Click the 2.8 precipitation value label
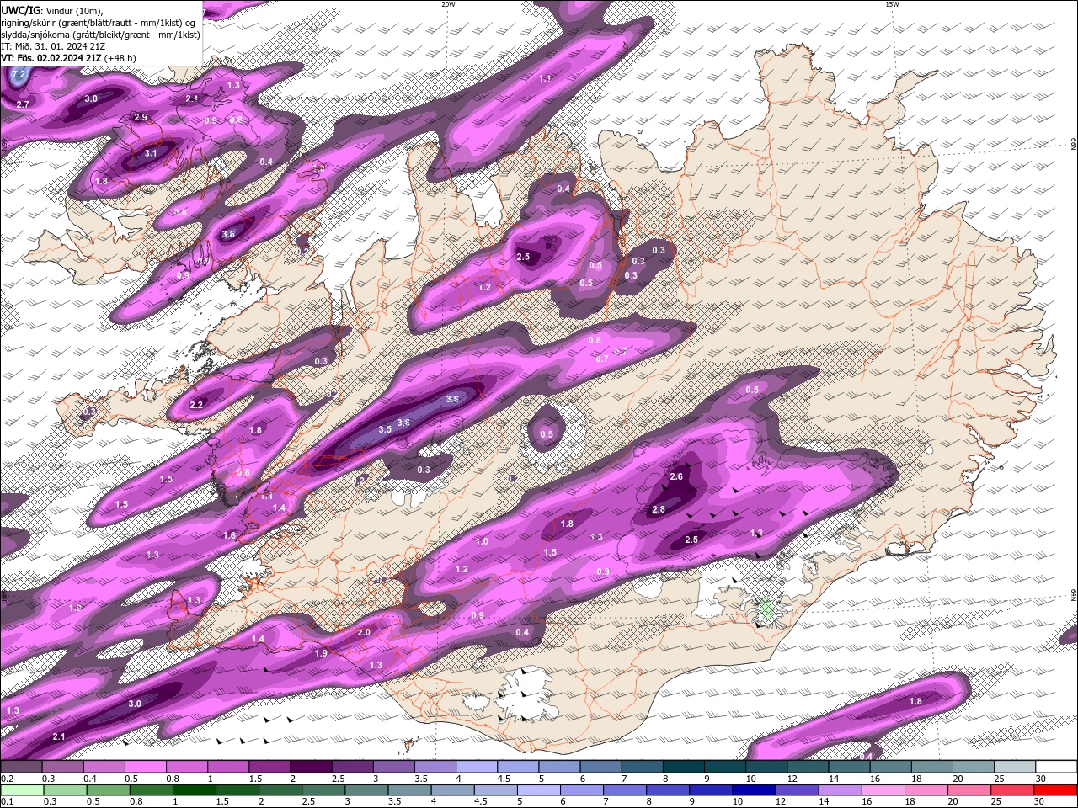 point(659,509)
